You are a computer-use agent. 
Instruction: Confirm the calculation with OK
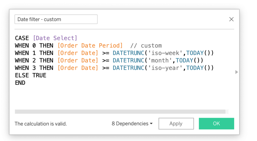click(216, 124)
